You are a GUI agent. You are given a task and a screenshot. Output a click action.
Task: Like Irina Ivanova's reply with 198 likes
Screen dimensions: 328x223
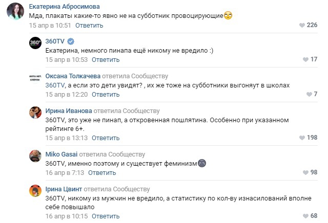[301, 138]
